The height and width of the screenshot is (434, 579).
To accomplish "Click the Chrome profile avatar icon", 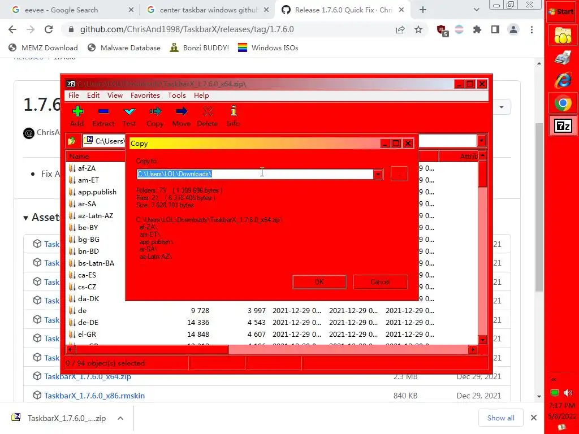I will (x=513, y=29).
